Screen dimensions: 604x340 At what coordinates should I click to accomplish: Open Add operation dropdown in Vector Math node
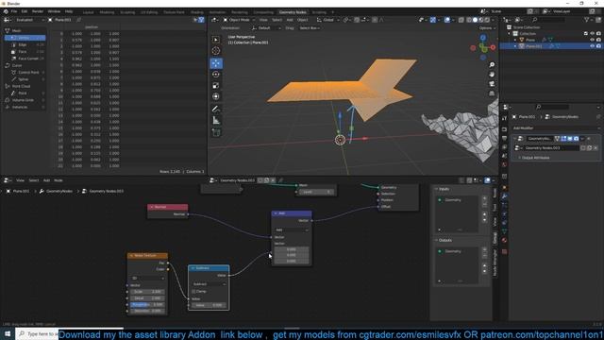click(x=292, y=230)
